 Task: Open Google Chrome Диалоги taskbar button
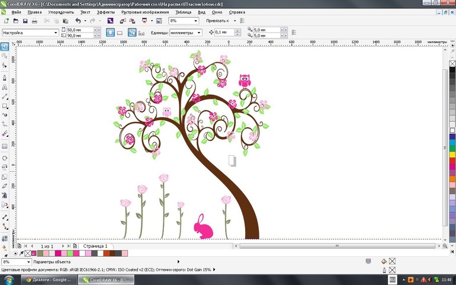click(50, 279)
